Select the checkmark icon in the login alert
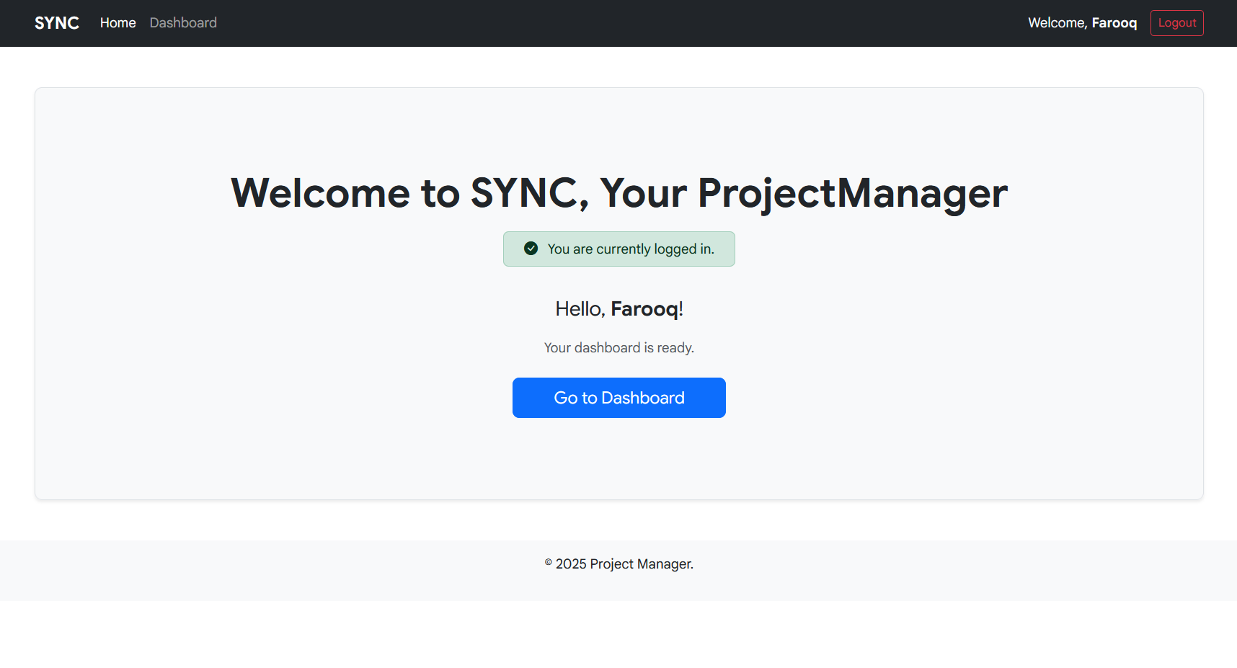 pos(531,248)
